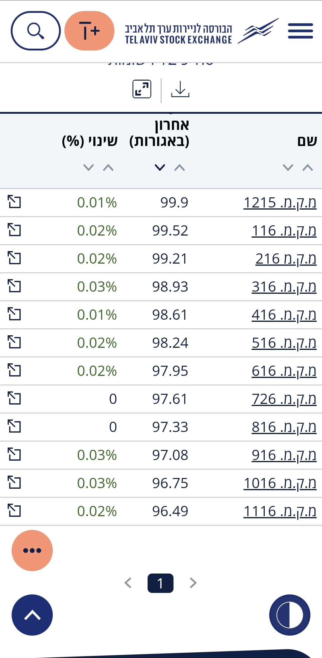
Task: Go to the next results page
Action: click(x=193, y=583)
